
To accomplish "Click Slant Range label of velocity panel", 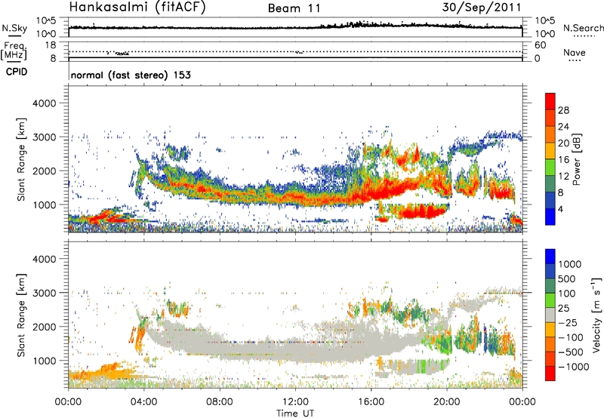I will (x=21, y=315).
